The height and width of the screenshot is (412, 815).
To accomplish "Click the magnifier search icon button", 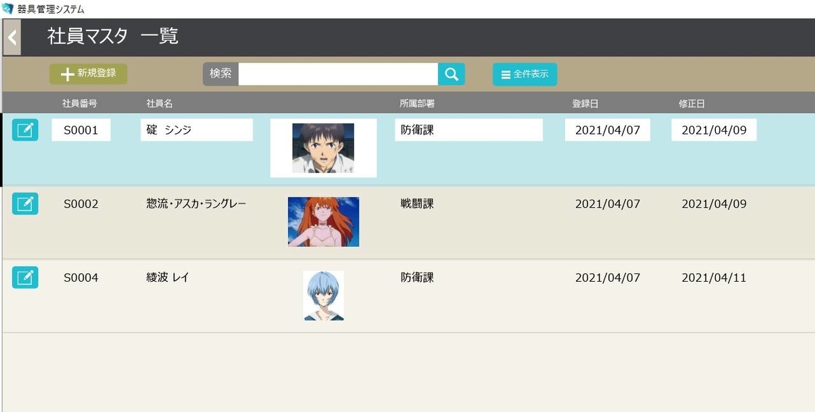I will [x=452, y=74].
